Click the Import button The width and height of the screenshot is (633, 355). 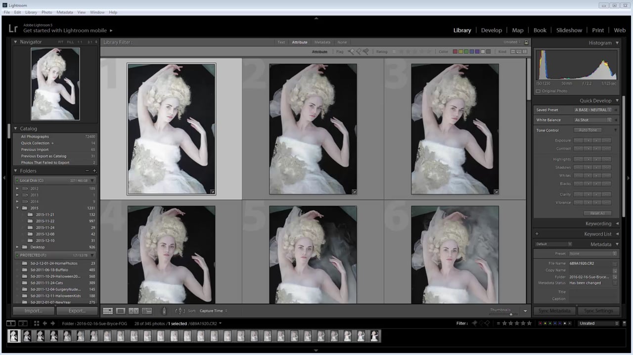click(x=33, y=311)
